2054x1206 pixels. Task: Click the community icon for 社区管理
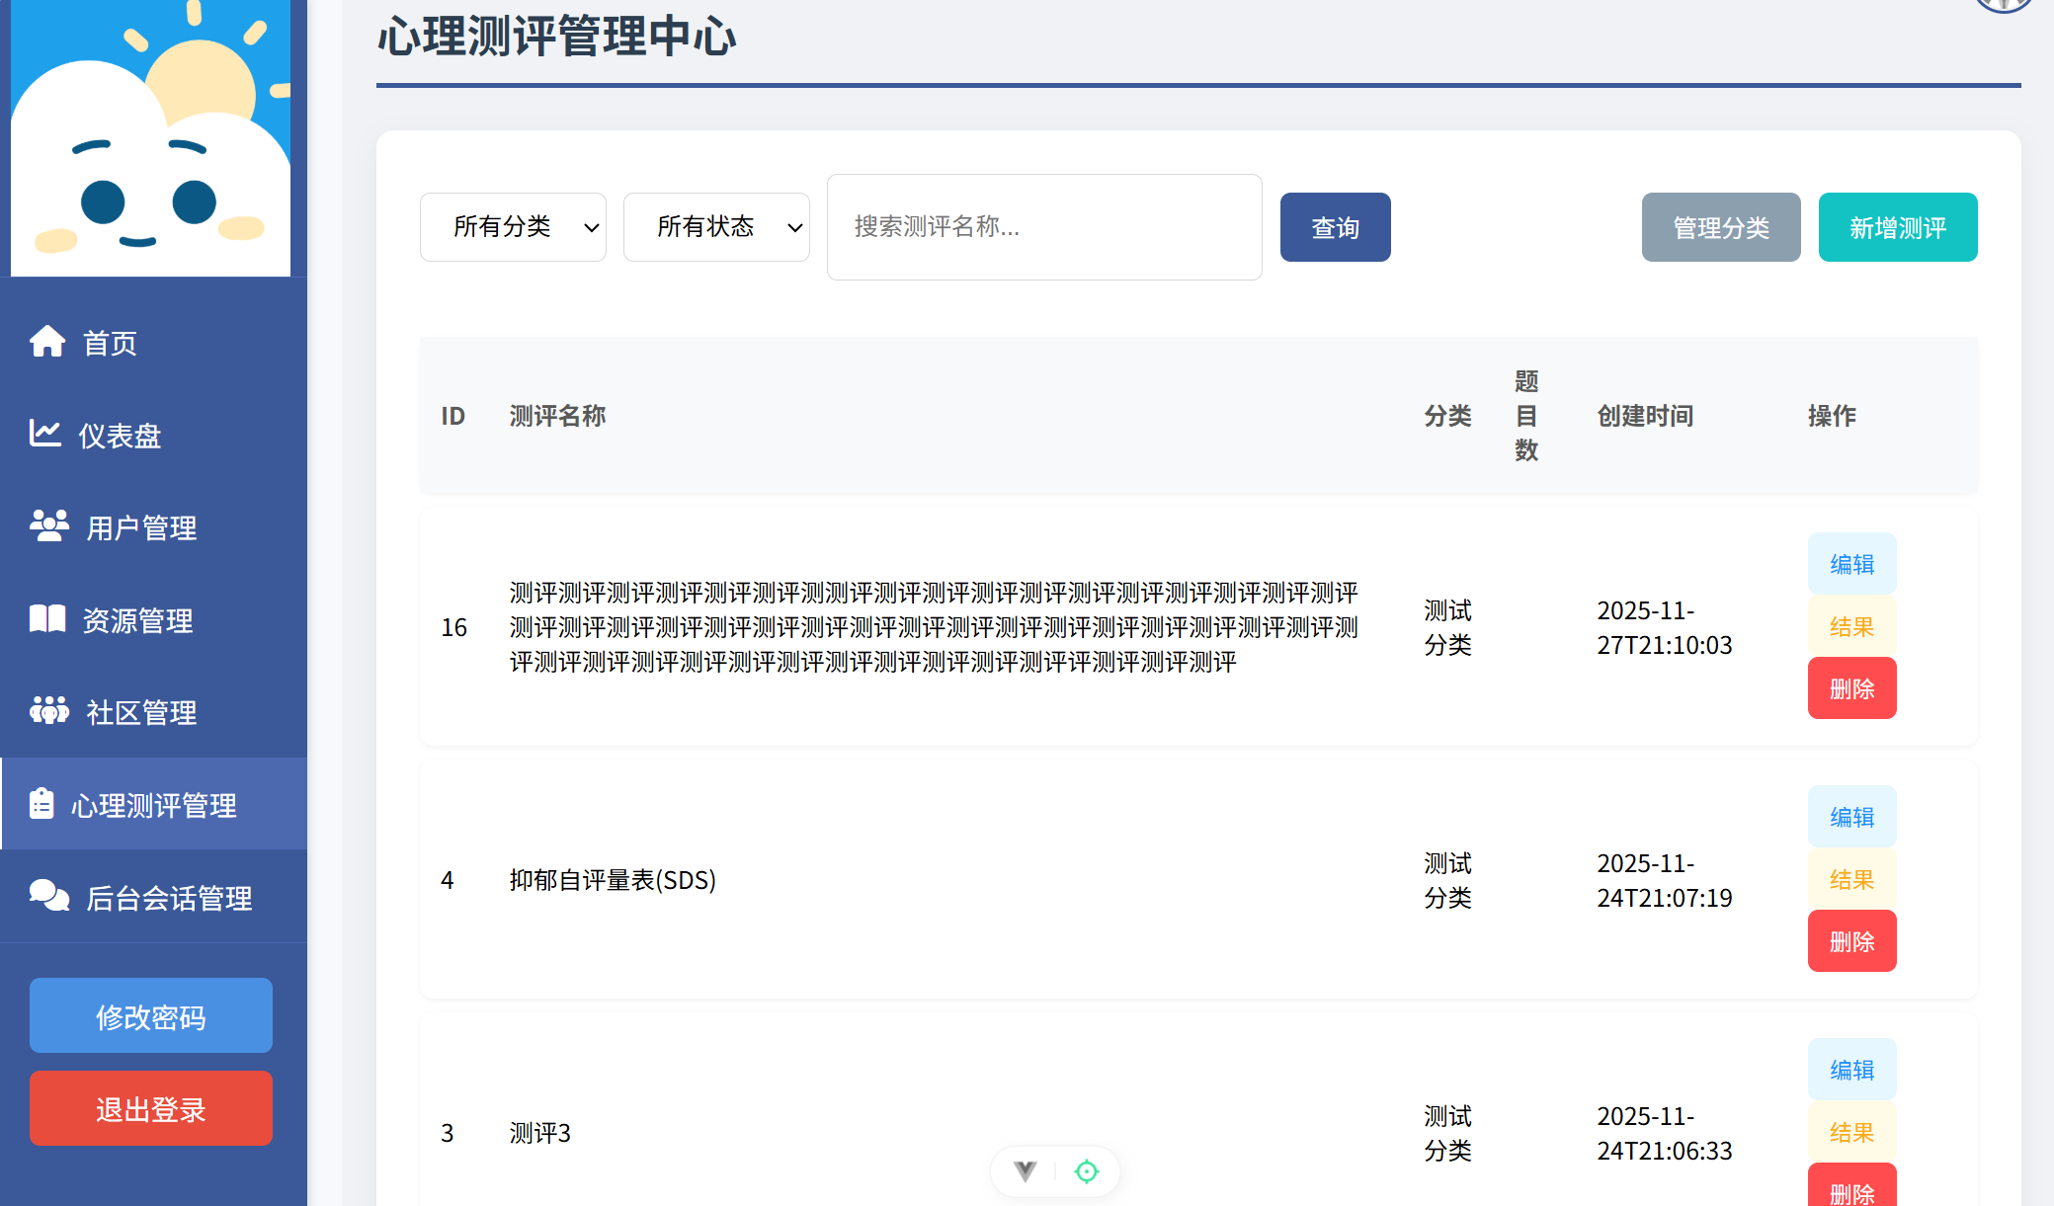[49, 711]
